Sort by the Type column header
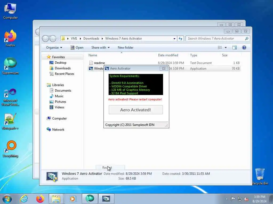 click(204, 55)
